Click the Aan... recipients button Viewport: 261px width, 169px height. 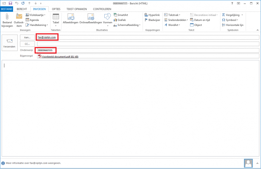click(27, 37)
